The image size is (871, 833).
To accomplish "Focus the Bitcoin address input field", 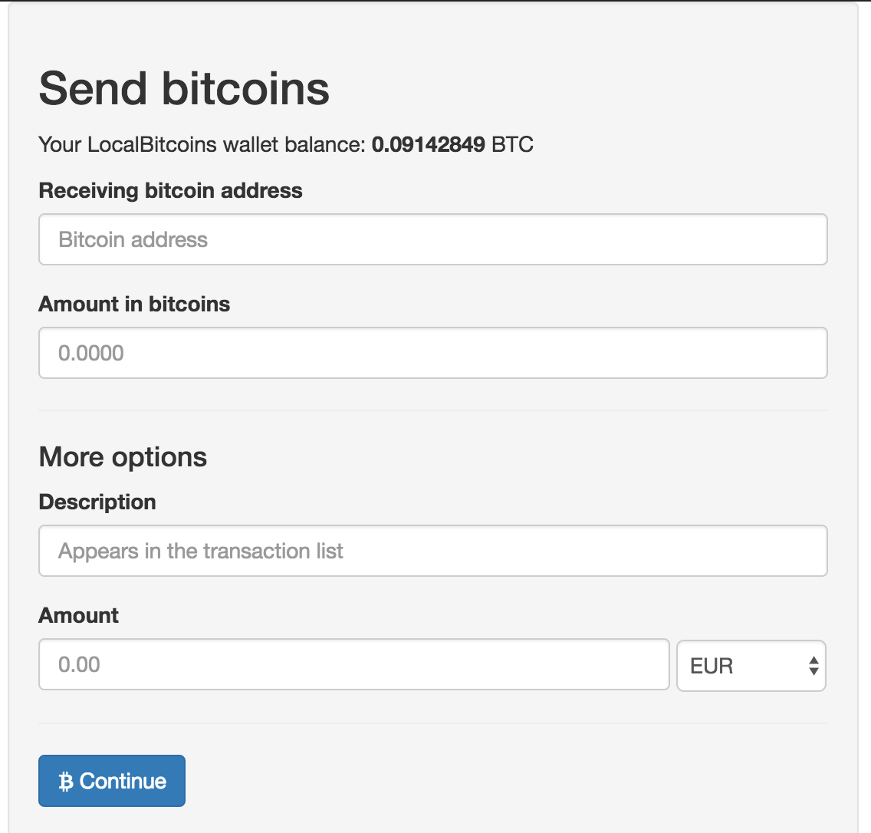I will pyautogui.click(x=432, y=239).
